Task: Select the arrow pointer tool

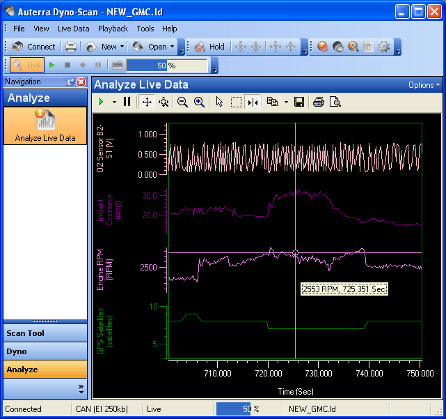Action: 219,102
